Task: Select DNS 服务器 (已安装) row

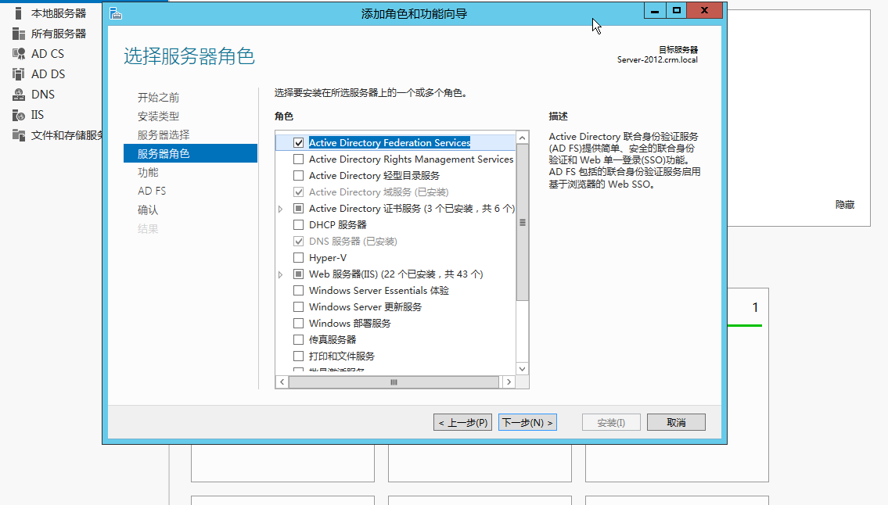Action: click(395, 242)
